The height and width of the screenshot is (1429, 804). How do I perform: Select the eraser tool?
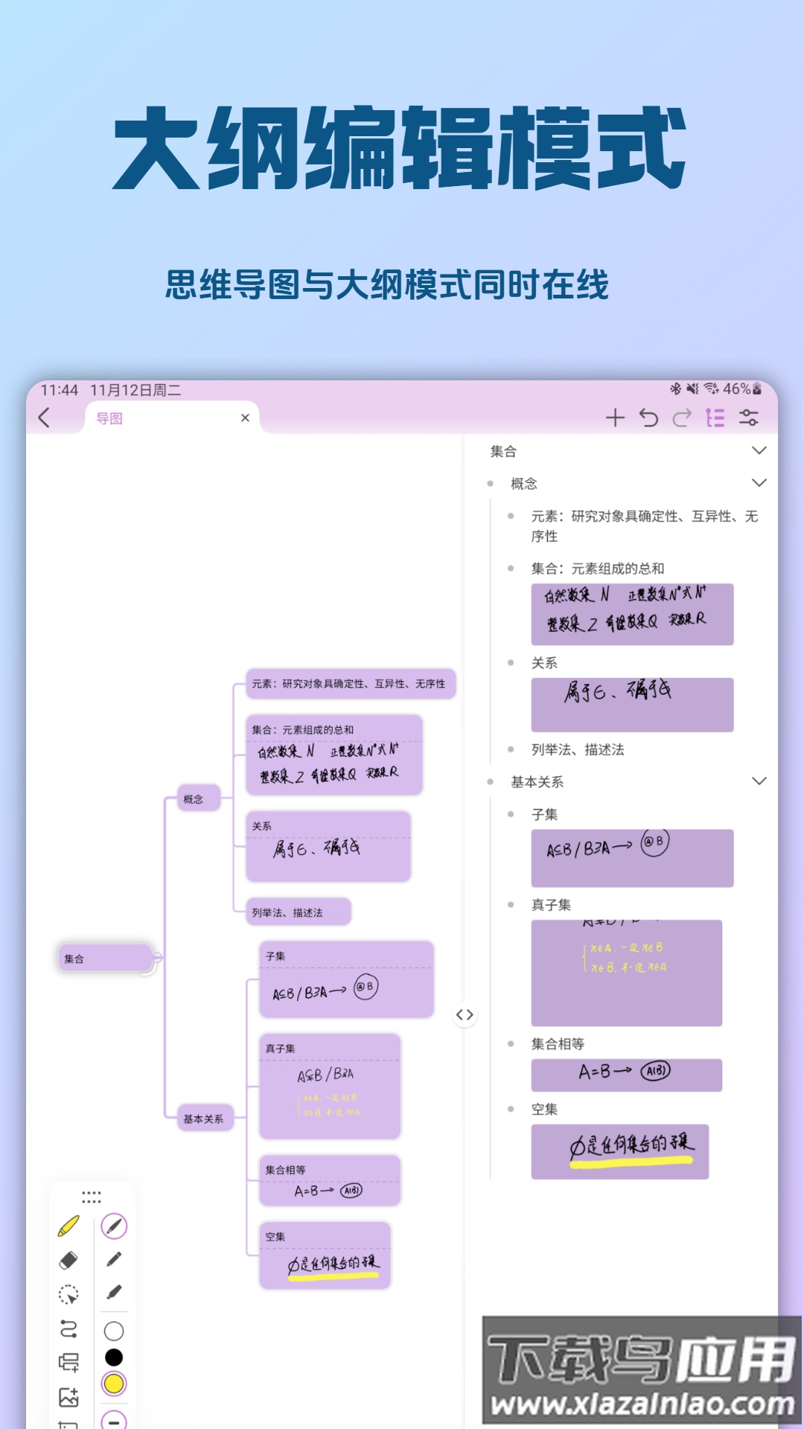tap(68, 1260)
